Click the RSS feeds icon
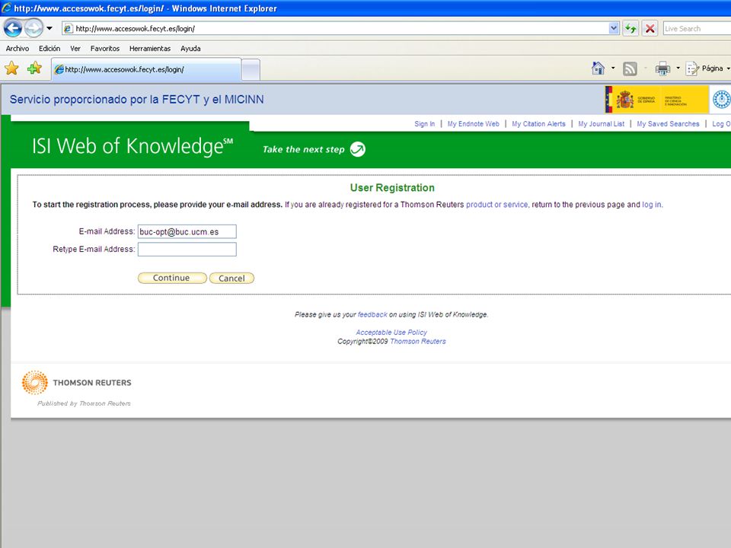 click(x=630, y=69)
